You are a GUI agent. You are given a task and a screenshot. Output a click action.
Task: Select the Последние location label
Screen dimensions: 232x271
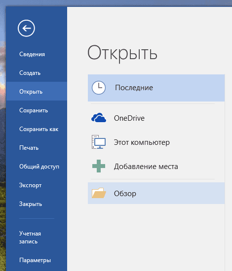134,88
